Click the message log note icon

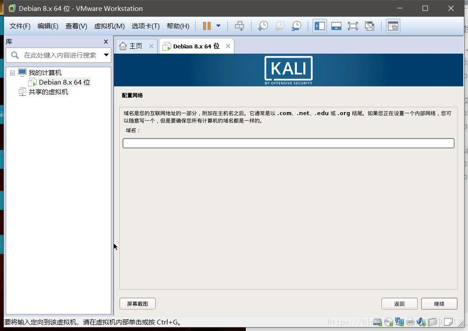(x=448, y=322)
